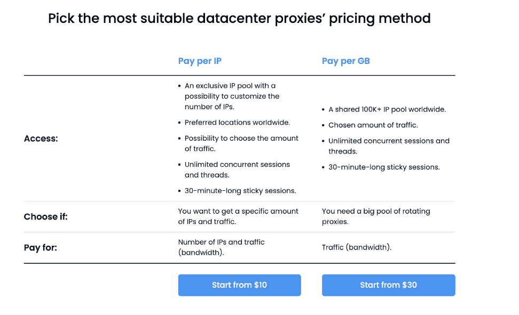Click specific amount of IPs and traffic text
This screenshot has width=519, height=315.
[238, 216]
